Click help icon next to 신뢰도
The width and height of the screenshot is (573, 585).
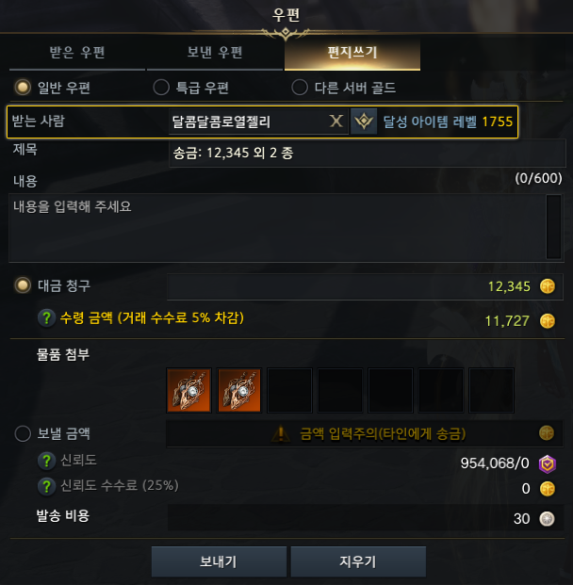[47, 461]
